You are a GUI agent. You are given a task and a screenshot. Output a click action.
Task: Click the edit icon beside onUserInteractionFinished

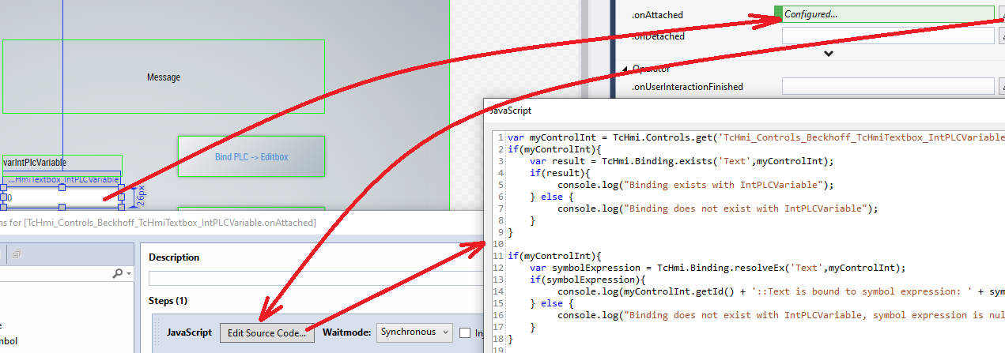[1002, 86]
